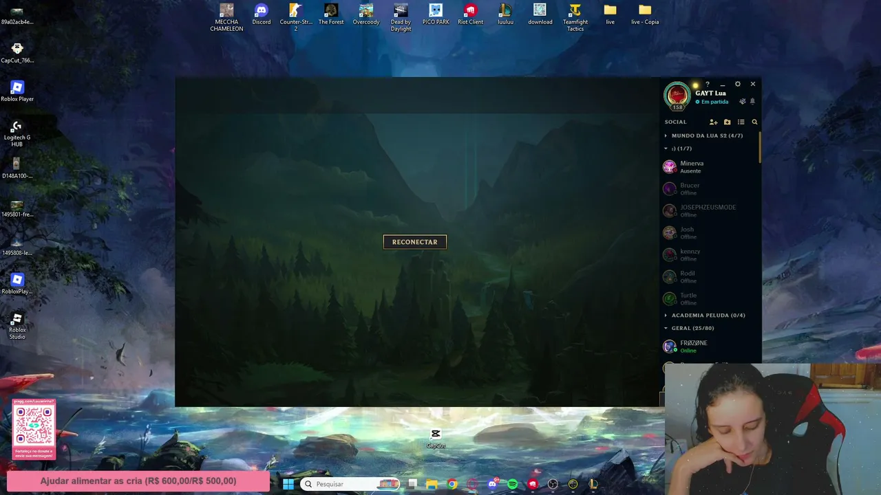This screenshot has height=495, width=881.
Task: Open Google Chrome from the taskbar
Action: pos(452,484)
